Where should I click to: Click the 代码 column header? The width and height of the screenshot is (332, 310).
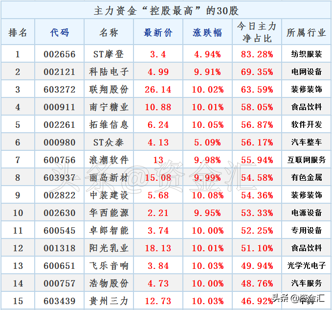[60, 33]
